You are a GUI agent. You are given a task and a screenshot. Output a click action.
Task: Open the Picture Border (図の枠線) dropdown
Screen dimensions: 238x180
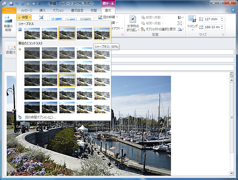(108, 17)
